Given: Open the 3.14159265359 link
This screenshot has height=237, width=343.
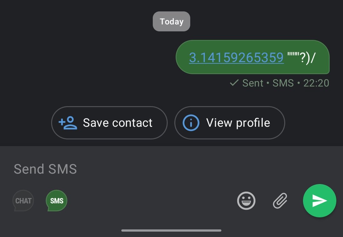Looking at the screenshot, I should tap(236, 57).
